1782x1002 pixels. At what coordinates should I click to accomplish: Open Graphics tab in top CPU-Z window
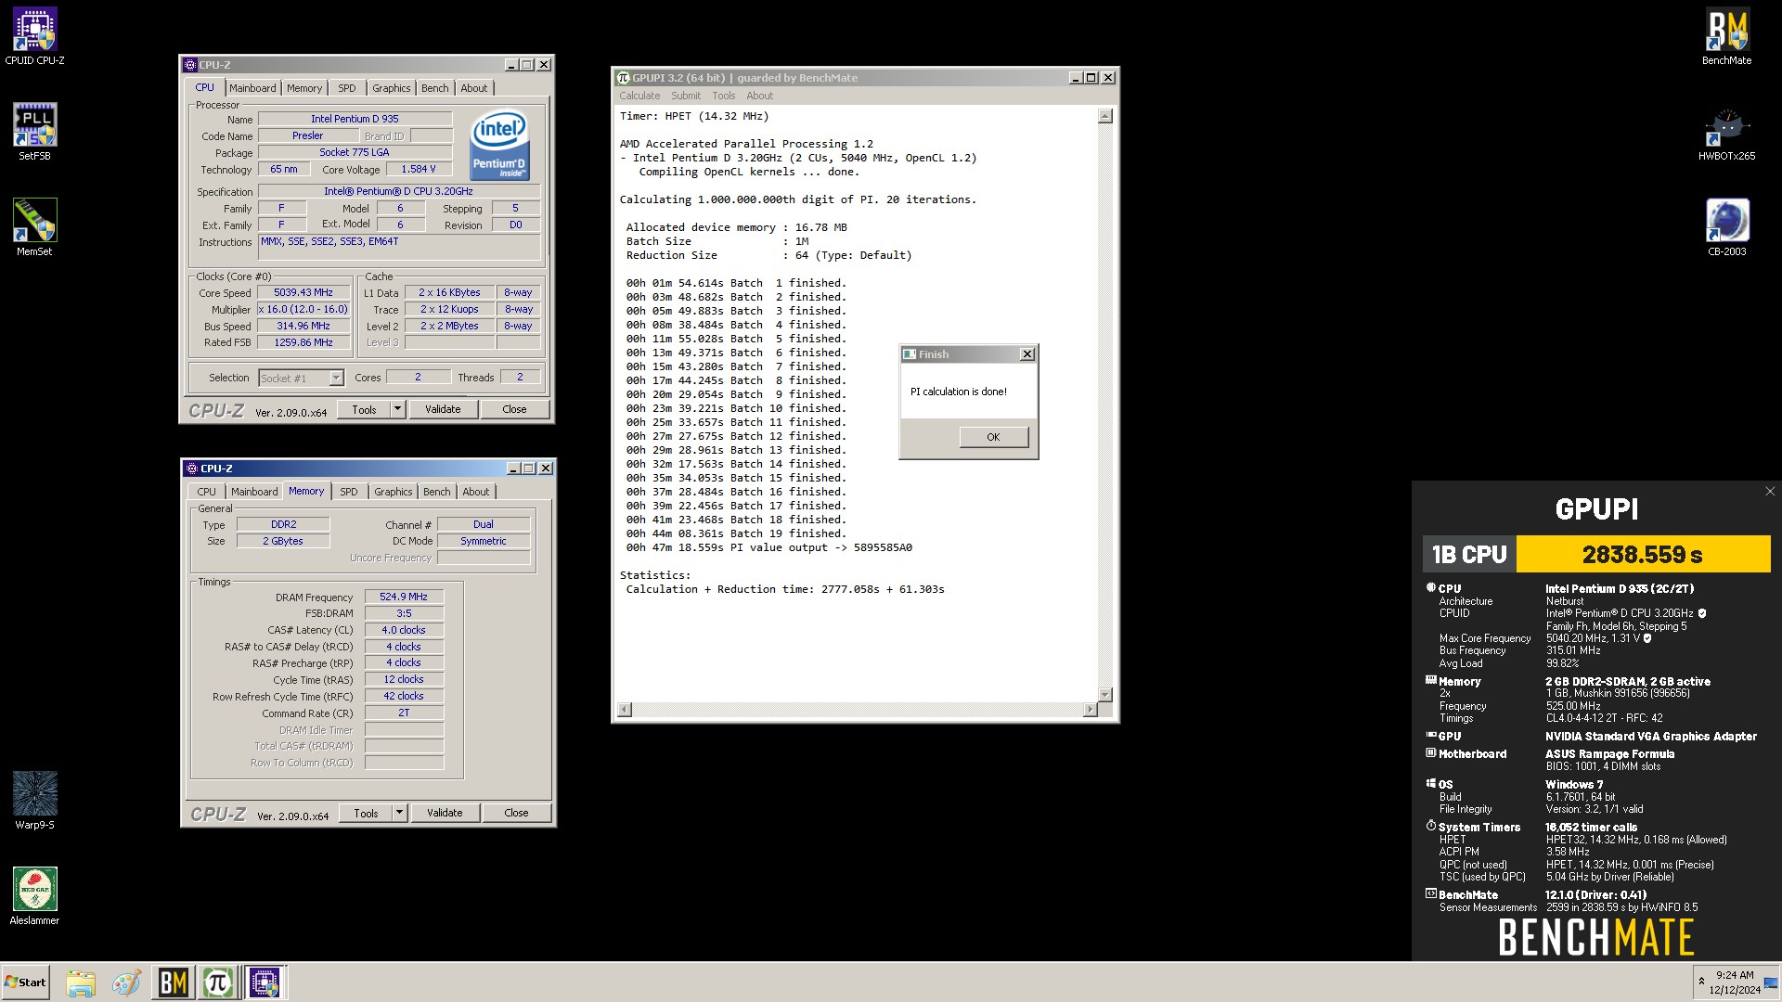pyautogui.click(x=392, y=88)
